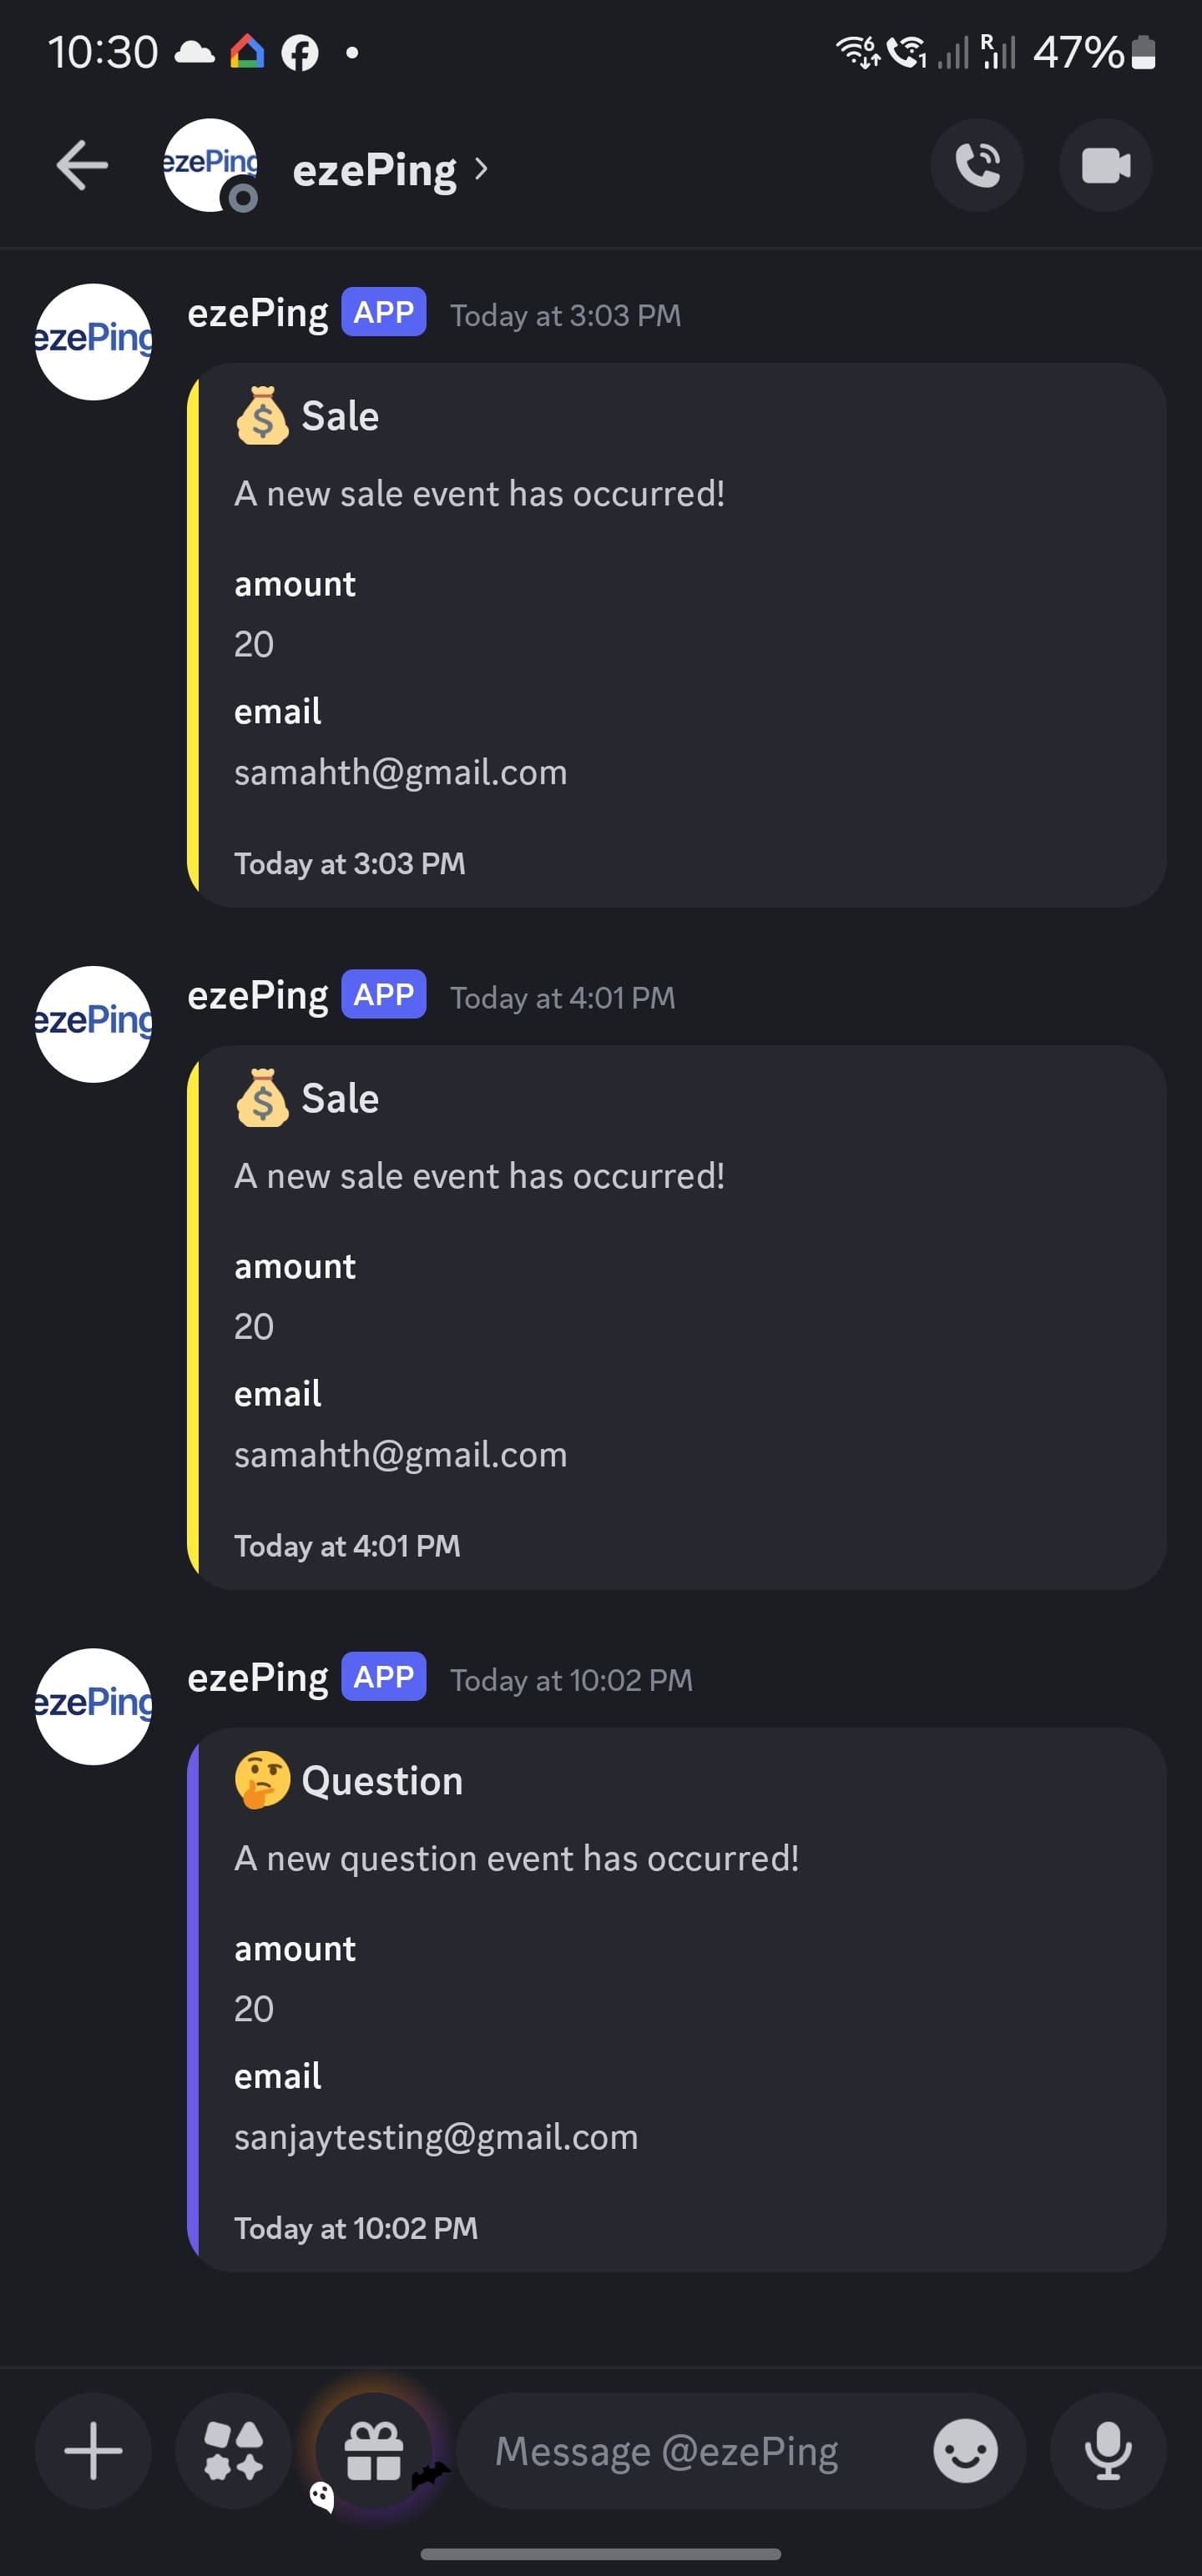Expand ezePing profile via header chevron
1202x2576 pixels.
482,169
